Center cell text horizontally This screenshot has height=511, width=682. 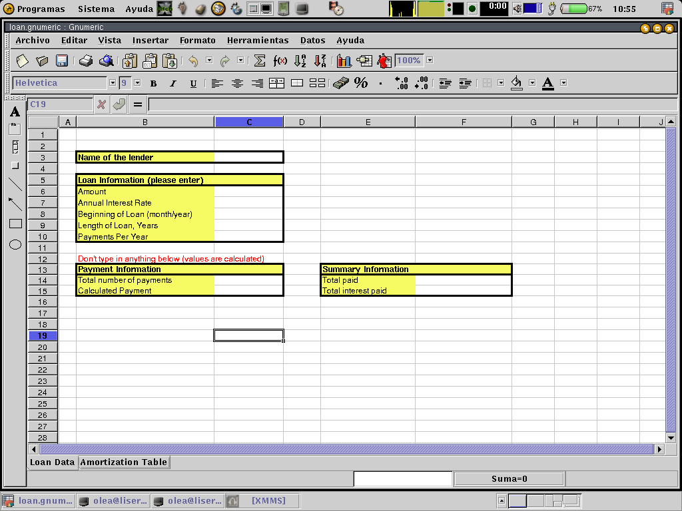pos(237,83)
